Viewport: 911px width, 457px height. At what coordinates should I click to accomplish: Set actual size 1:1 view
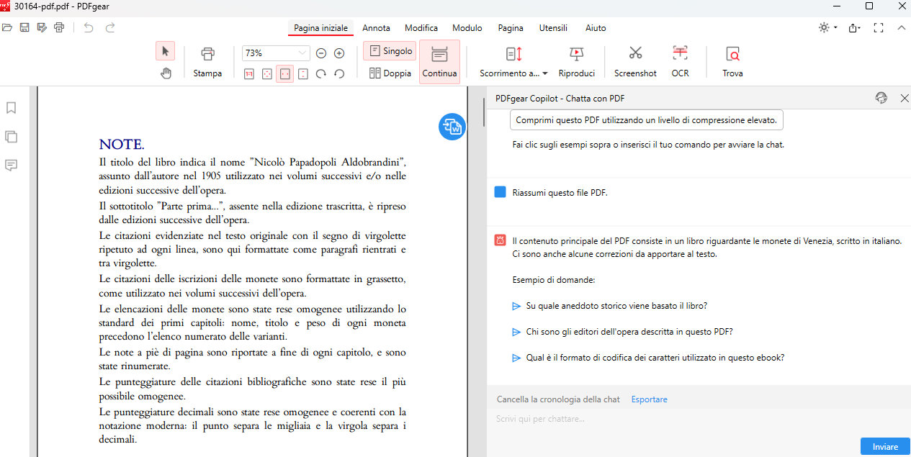249,73
